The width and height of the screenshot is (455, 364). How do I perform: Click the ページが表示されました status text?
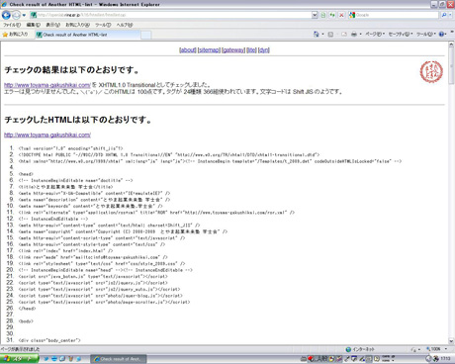(20, 349)
